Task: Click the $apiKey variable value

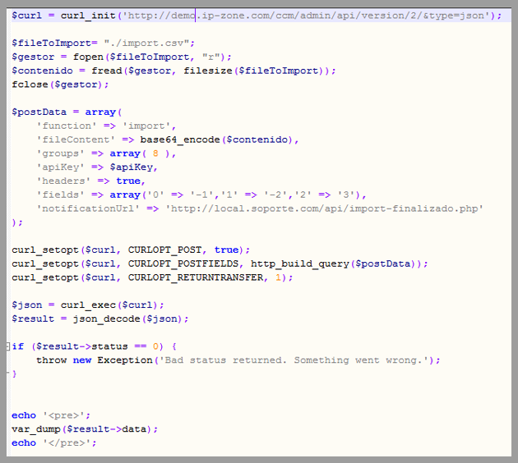Action: [132, 167]
